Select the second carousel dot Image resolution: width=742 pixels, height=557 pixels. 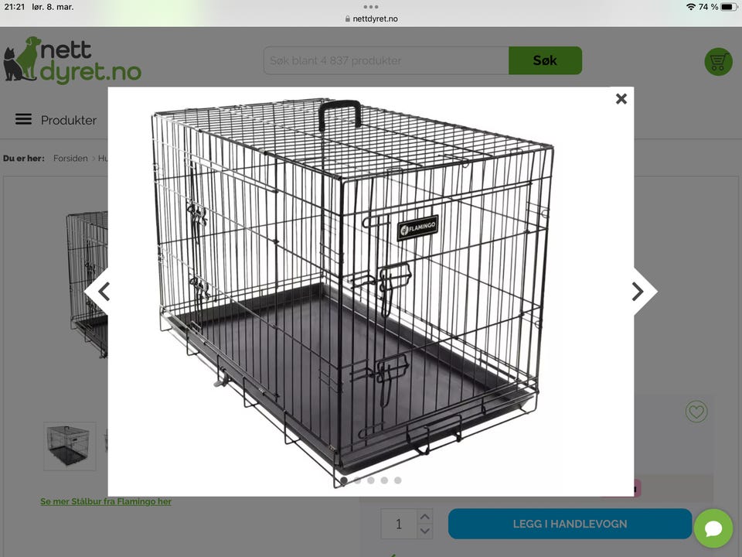click(x=357, y=480)
